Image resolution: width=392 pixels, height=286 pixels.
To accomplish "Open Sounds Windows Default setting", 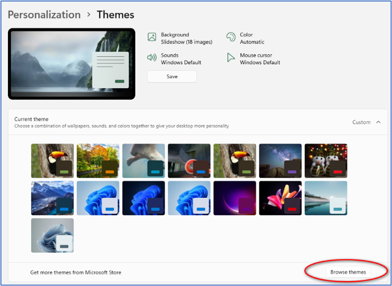I will [181, 59].
